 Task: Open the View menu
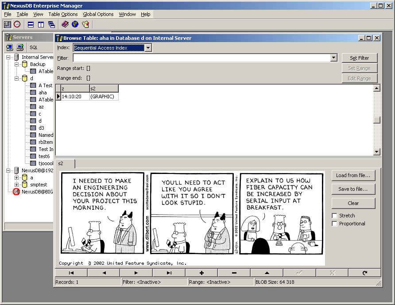pos(38,14)
